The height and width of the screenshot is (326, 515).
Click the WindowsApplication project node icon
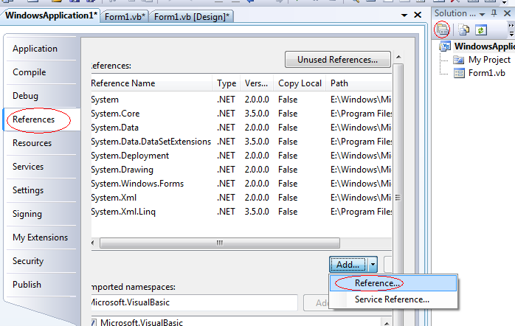click(x=446, y=46)
